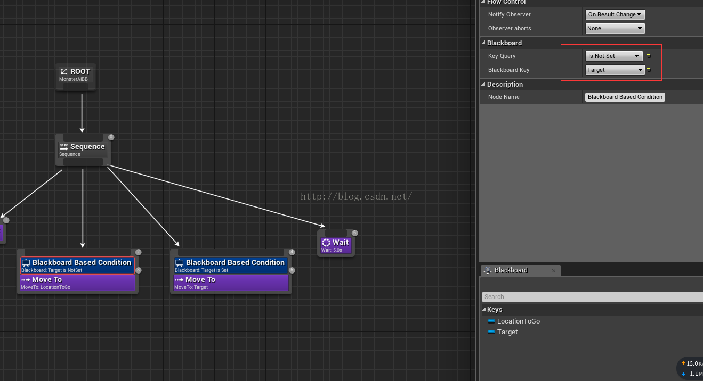Reset Blackboard Key to default with yellow arrow
703x381 pixels.
tap(649, 70)
